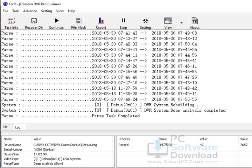Select log line starting 2018-05-30 07-47-10
Viewport: 252px width, 168px height.
[x=99, y=83]
